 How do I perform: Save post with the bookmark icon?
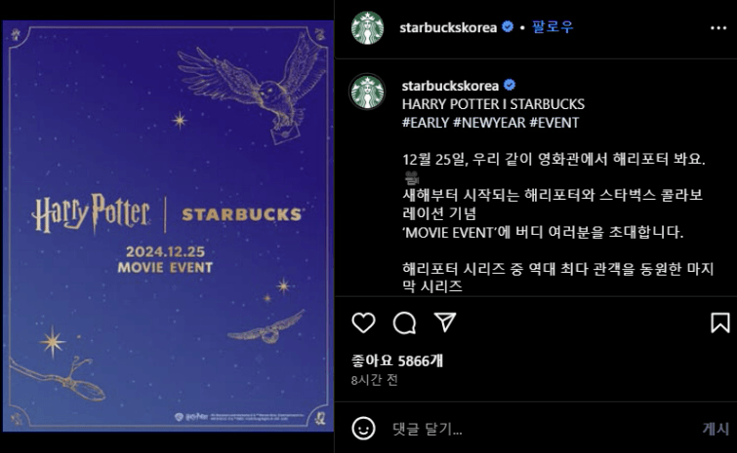click(719, 322)
